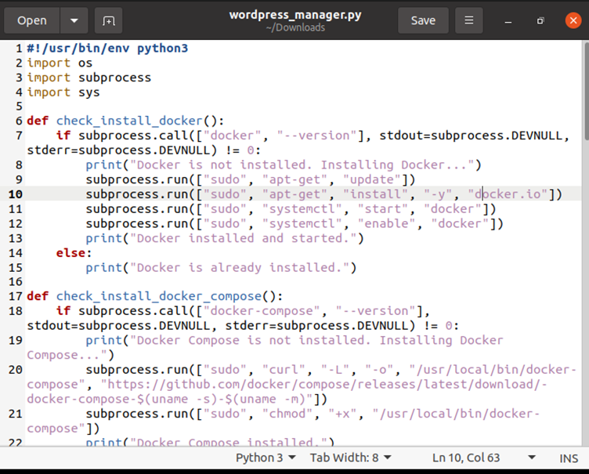This screenshot has height=474, width=589.
Task: Click the window title wordpress_manager.py
Action: coord(295,15)
